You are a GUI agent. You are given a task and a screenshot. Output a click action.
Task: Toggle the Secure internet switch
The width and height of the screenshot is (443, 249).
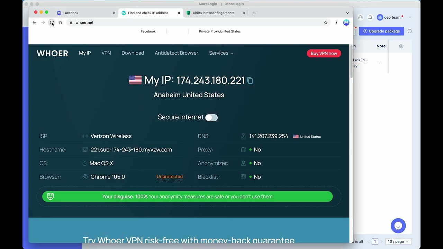(211, 118)
